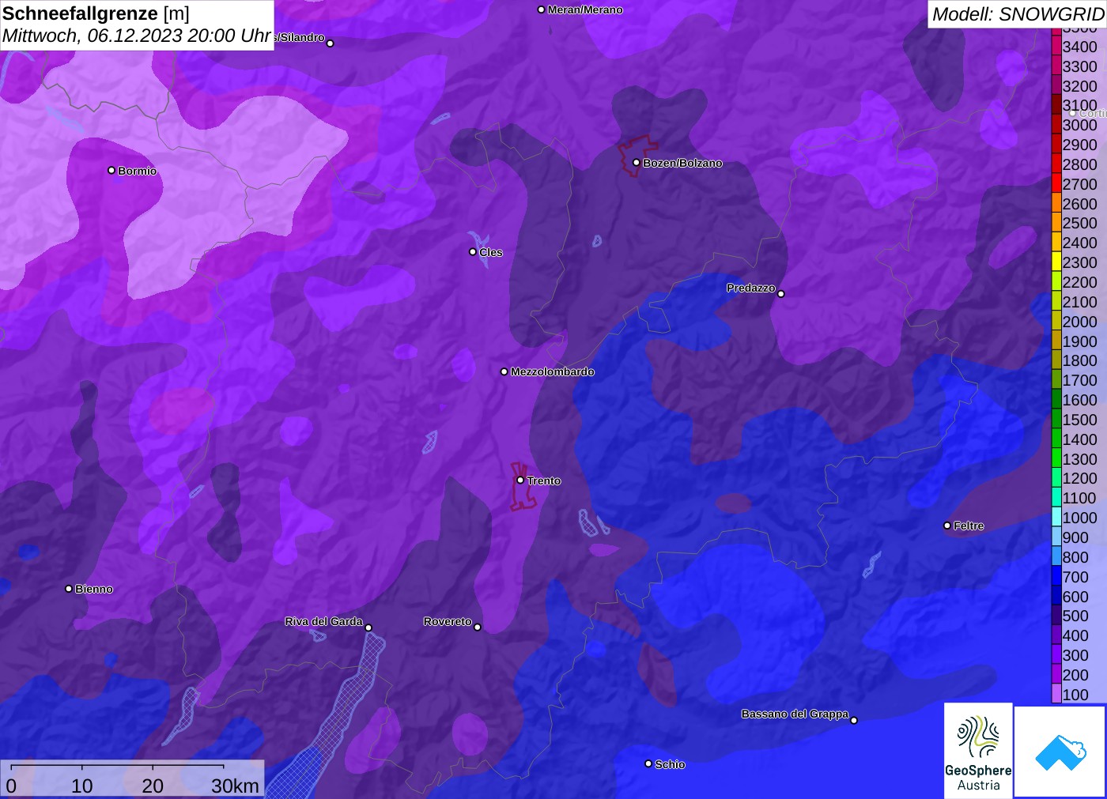Click the '10' scale bar tick label
1107x799 pixels.
pos(82,786)
